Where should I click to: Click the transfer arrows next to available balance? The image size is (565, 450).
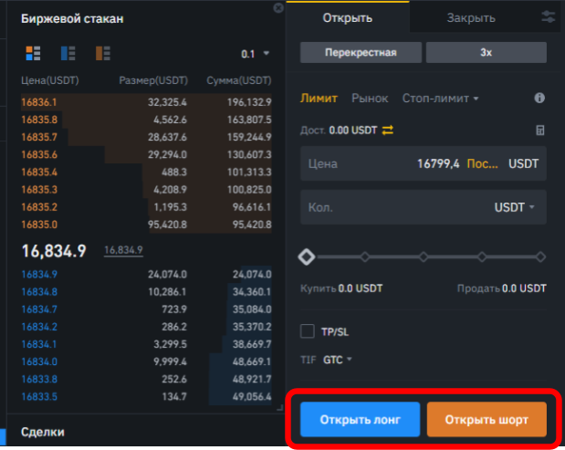click(387, 131)
